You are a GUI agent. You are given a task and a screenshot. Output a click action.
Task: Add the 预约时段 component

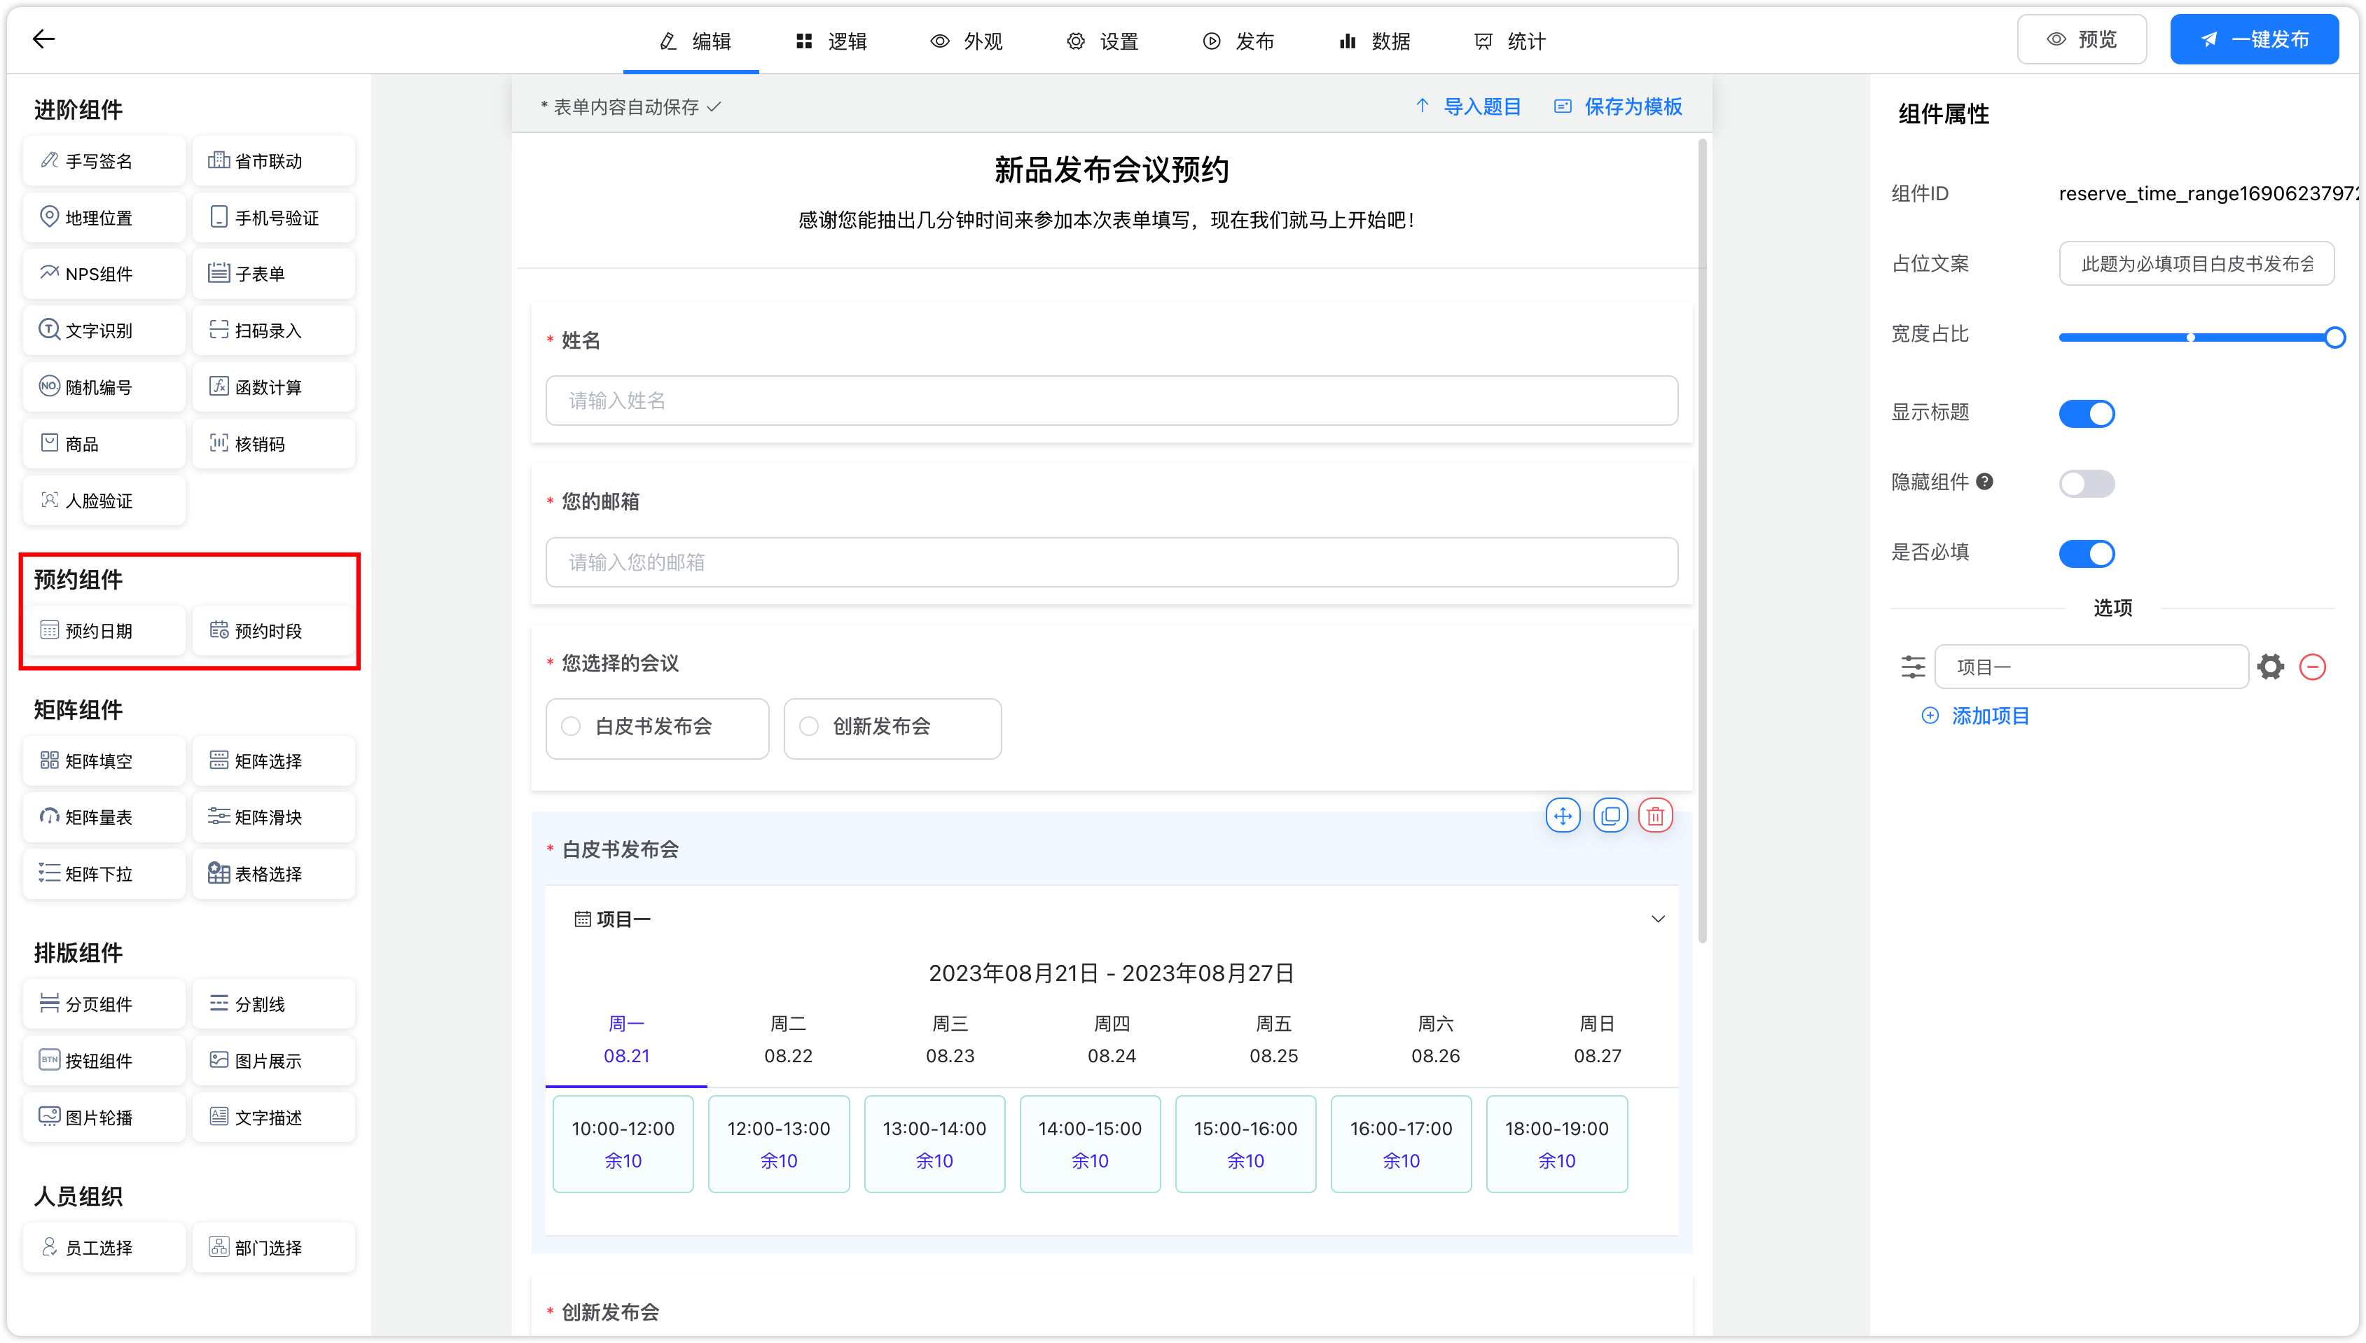[274, 631]
